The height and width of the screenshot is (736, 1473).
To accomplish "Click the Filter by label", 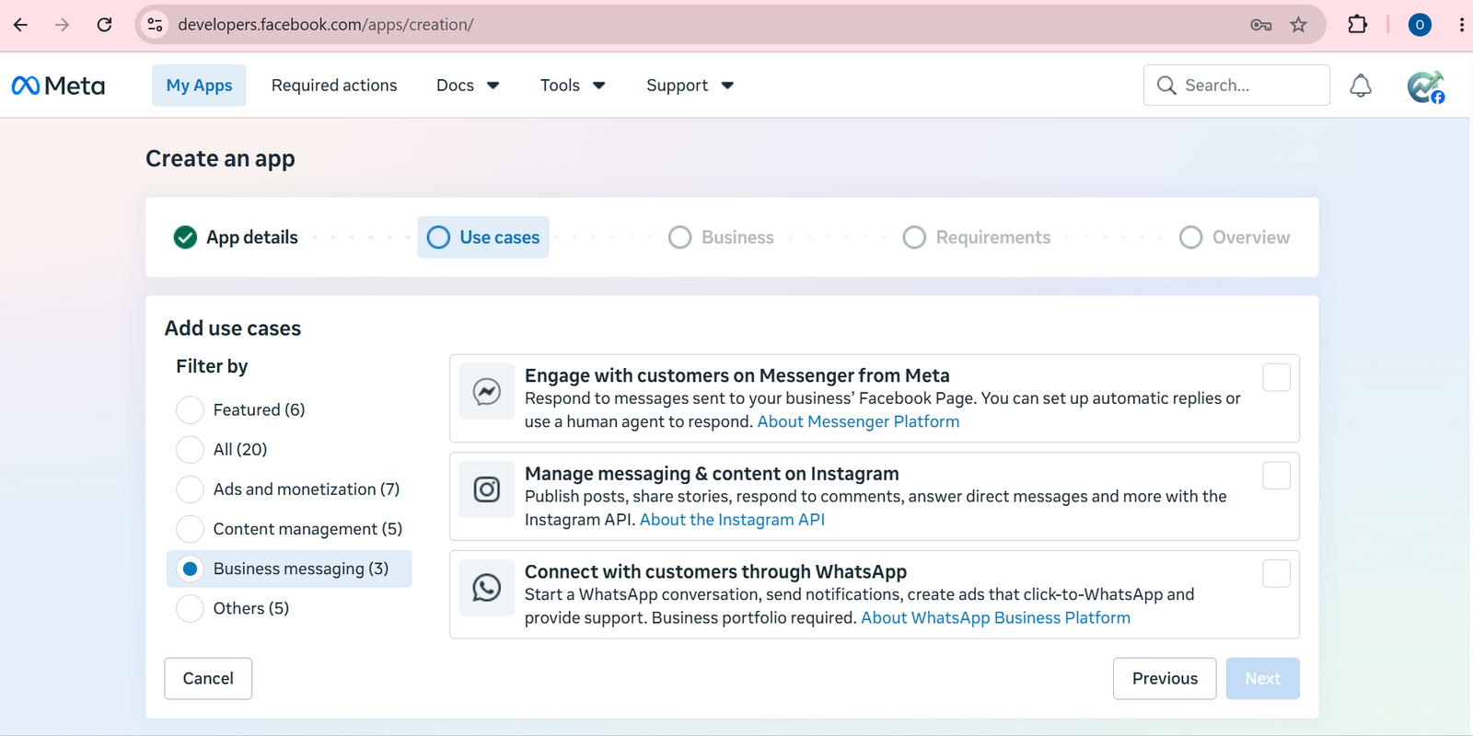I will pyautogui.click(x=212, y=366).
